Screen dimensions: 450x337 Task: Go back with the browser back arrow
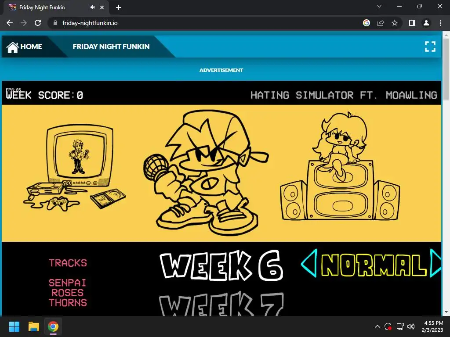tap(10, 23)
